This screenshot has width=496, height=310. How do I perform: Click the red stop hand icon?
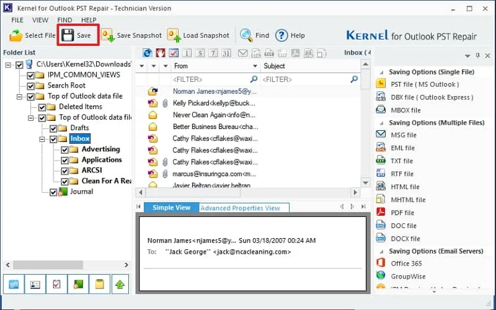pos(161,53)
